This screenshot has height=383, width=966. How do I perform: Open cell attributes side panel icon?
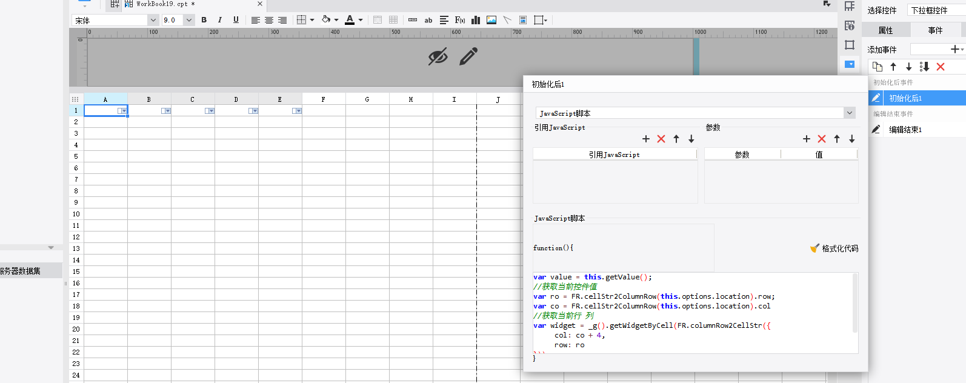coord(850,25)
